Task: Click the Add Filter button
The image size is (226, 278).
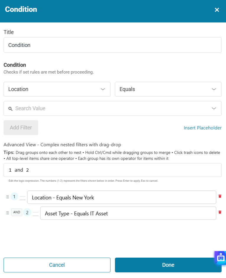Action: (x=21, y=128)
